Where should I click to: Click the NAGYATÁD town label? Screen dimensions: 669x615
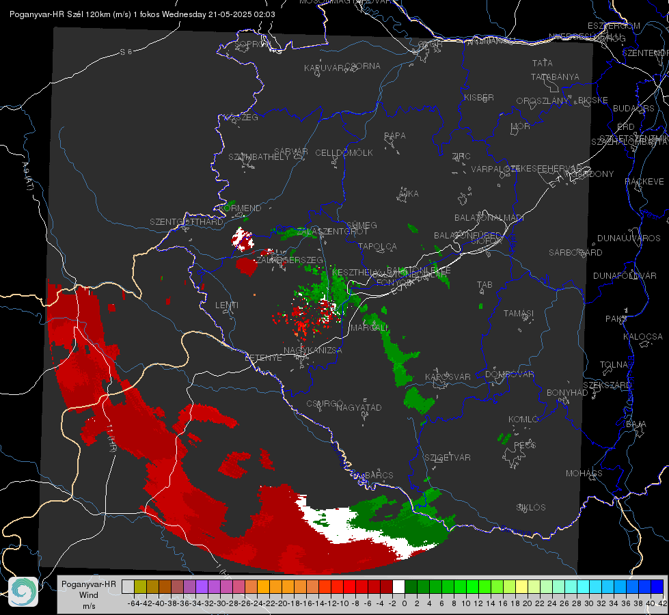click(x=359, y=407)
